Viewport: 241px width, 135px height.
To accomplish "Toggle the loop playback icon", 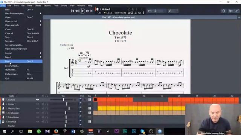I will [x=150, y=11].
